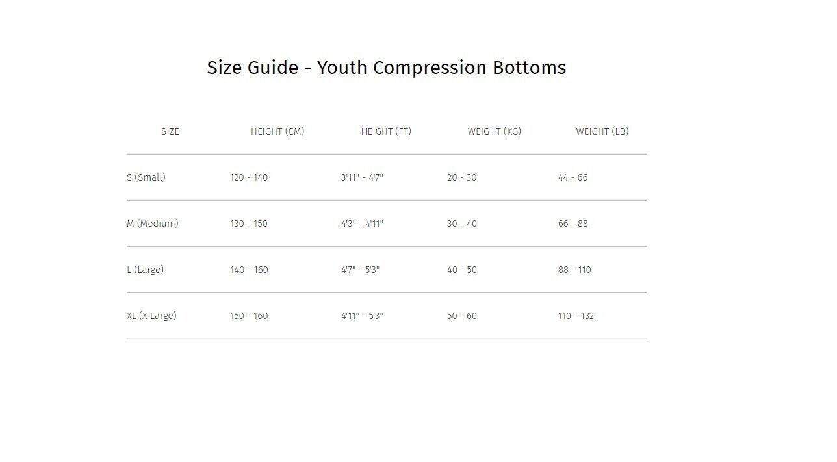Click the Size Guide title heading
The width and height of the screenshot is (837, 462).
(387, 68)
